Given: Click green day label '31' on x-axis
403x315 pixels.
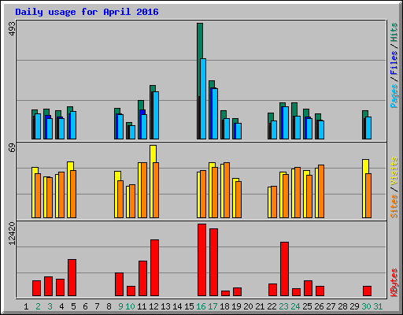Looking at the screenshot, I should 378,306.
